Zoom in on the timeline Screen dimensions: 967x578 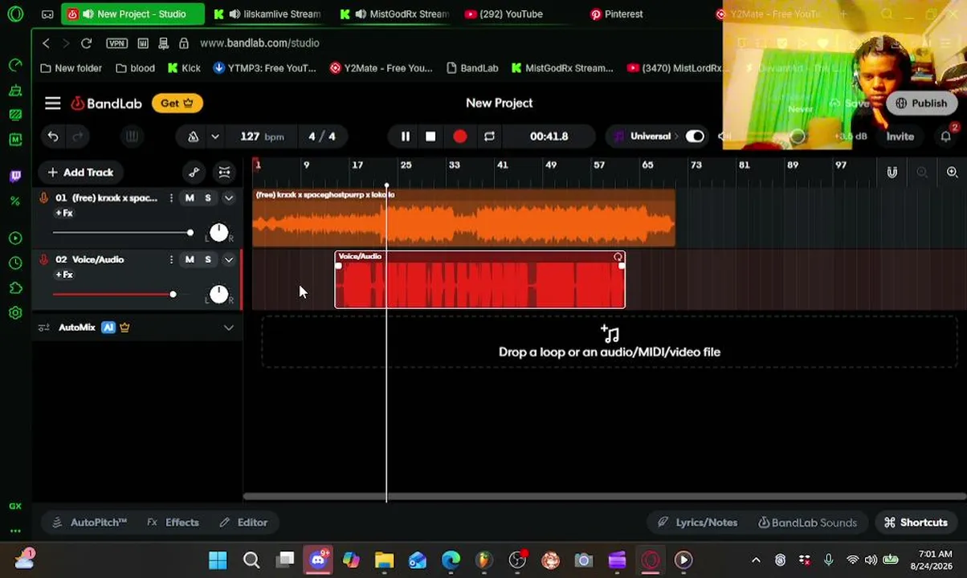[x=952, y=173]
